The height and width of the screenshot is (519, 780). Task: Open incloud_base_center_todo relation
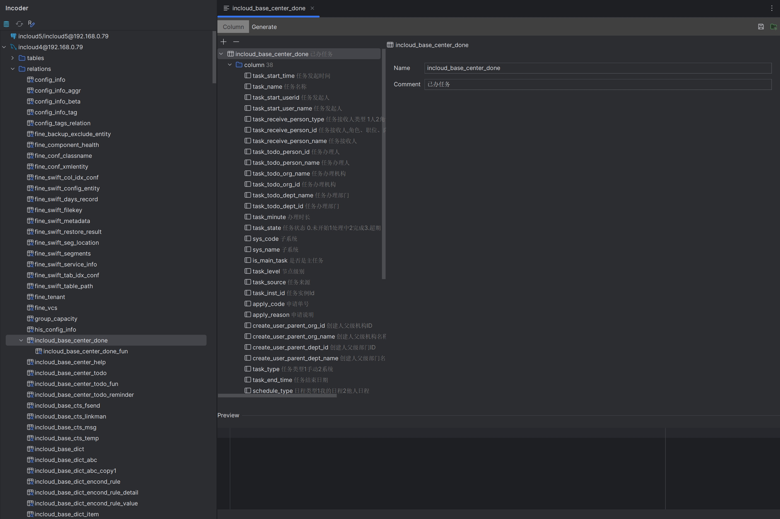tap(70, 373)
